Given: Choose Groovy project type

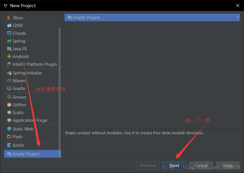Looking at the screenshot, I should pyautogui.click(x=31, y=97).
